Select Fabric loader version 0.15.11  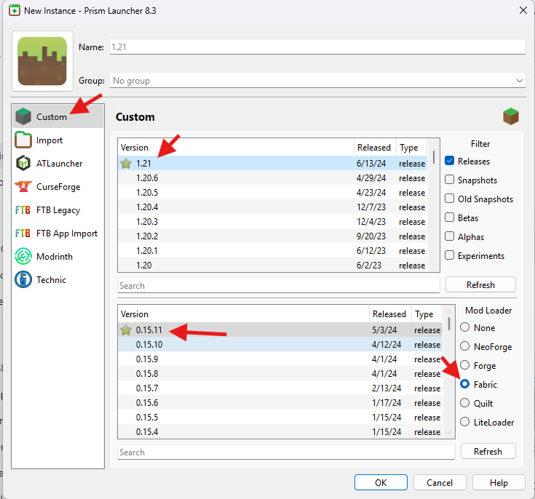280,330
